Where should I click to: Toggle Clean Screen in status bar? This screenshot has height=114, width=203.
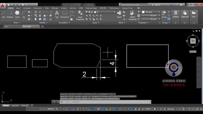pos(197,109)
